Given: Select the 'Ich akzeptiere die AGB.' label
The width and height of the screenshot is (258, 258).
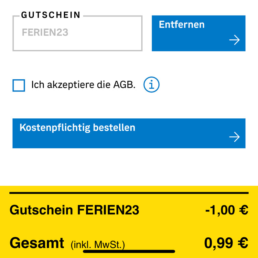Looking at the screenshot, I should (x=83, y=85).
